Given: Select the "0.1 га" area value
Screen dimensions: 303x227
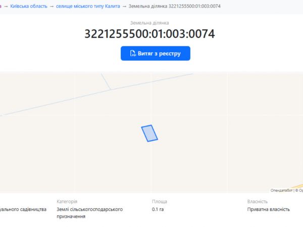Looking at the screenshot, I should pos(158,209).
